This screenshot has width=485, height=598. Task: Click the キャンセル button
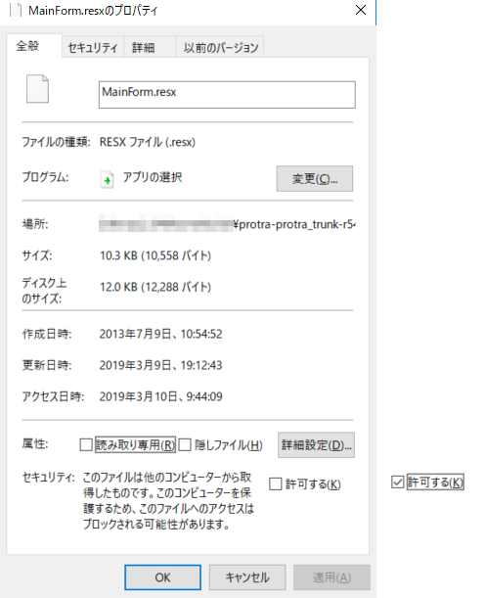pos(247,577)
